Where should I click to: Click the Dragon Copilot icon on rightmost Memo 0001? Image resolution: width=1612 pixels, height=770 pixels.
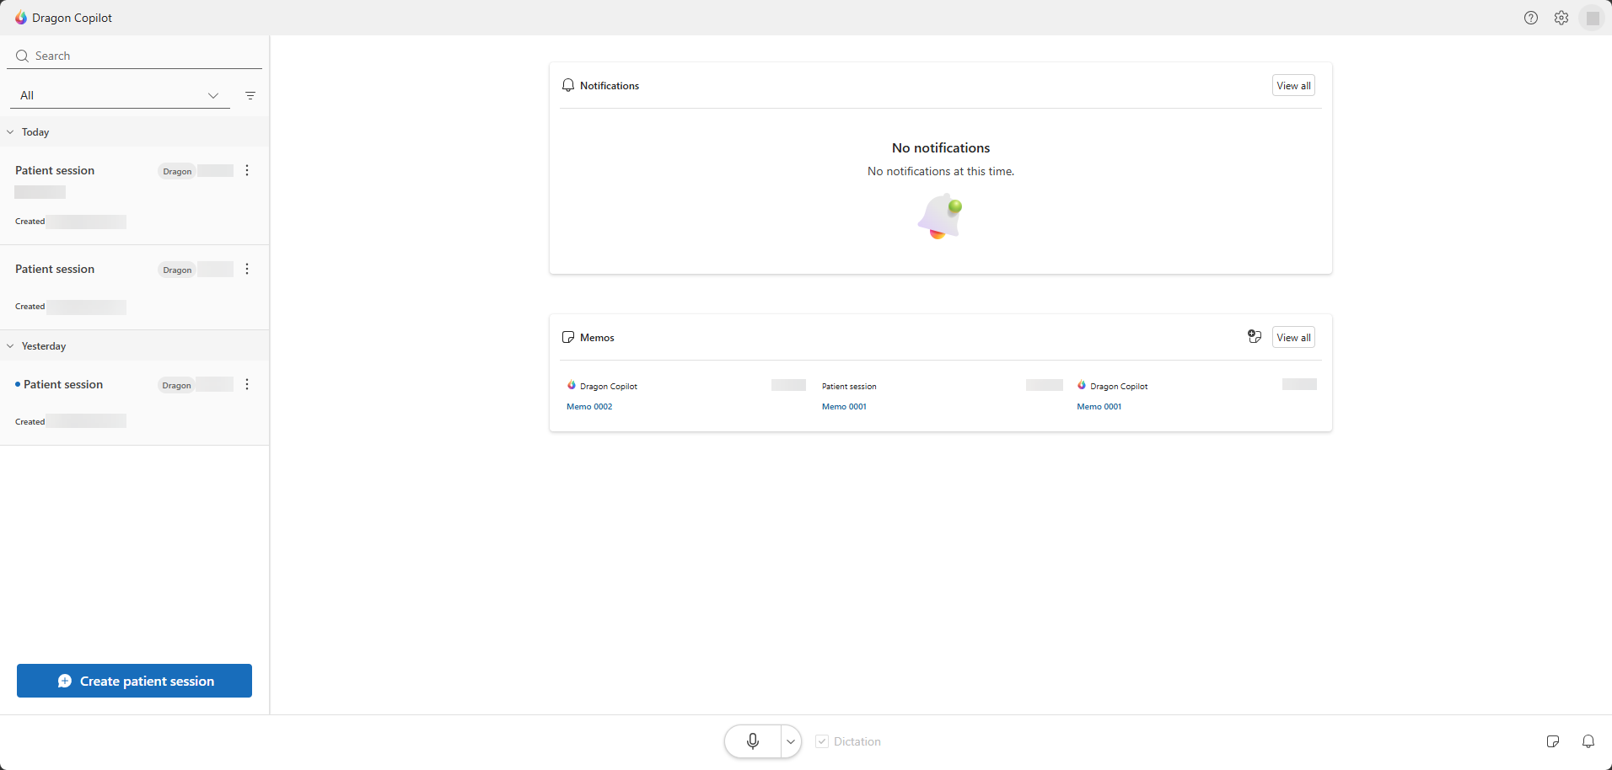[x=1082, y=385]
